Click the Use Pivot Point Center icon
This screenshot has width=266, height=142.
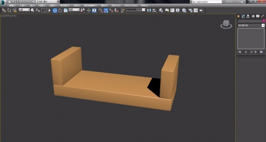tap(83, 11)
